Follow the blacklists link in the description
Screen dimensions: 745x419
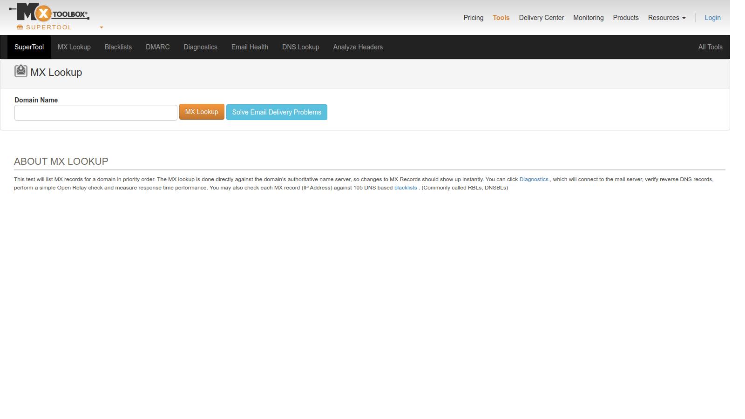coord(406,188)
